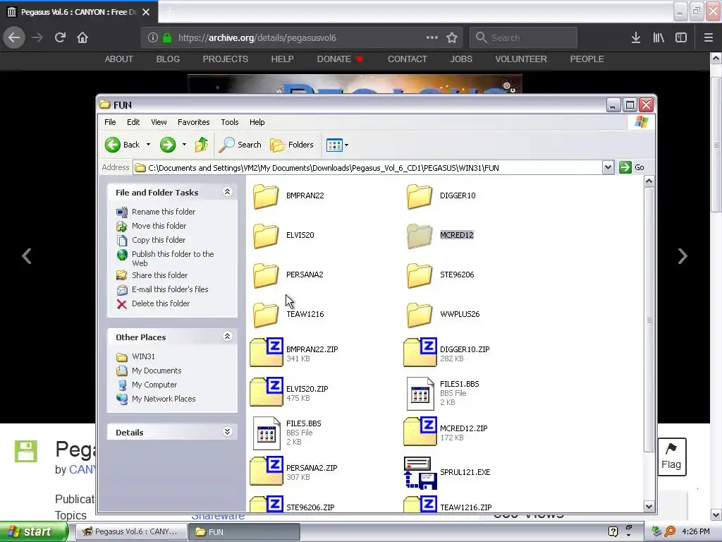Open the BMPRAN22 folder icon
The height and width of the screenshot is (542, 722).
[266, 196]
